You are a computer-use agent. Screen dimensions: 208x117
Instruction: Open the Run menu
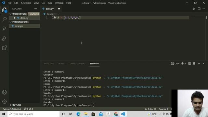tap(50, 3)
